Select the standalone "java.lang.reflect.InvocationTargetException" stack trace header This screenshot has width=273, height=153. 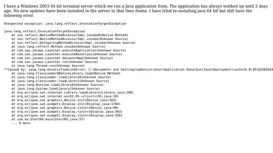pyautogui.click(x=44, y=31)
